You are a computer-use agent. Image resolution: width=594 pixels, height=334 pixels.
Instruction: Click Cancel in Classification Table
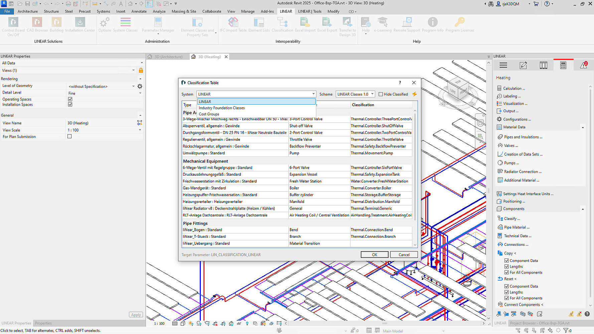point(404,255)
